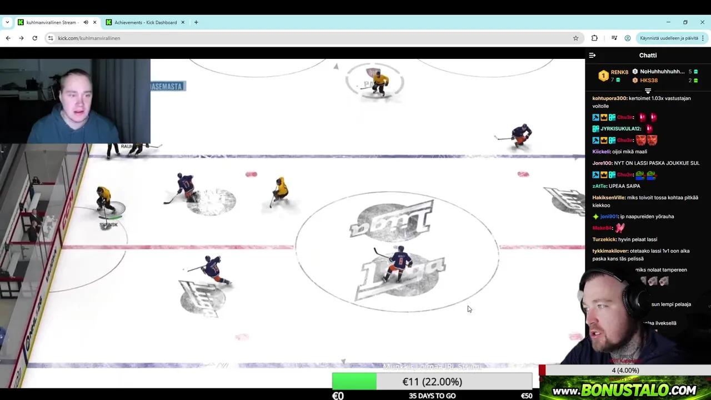Open the browser extensions menu
This screenshot has height=400, width=711.
[x=594, y=38]
